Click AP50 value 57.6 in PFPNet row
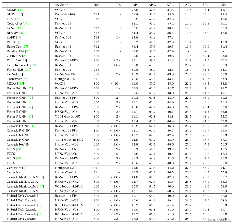This screenshot has width=234, height=224. 152,42
